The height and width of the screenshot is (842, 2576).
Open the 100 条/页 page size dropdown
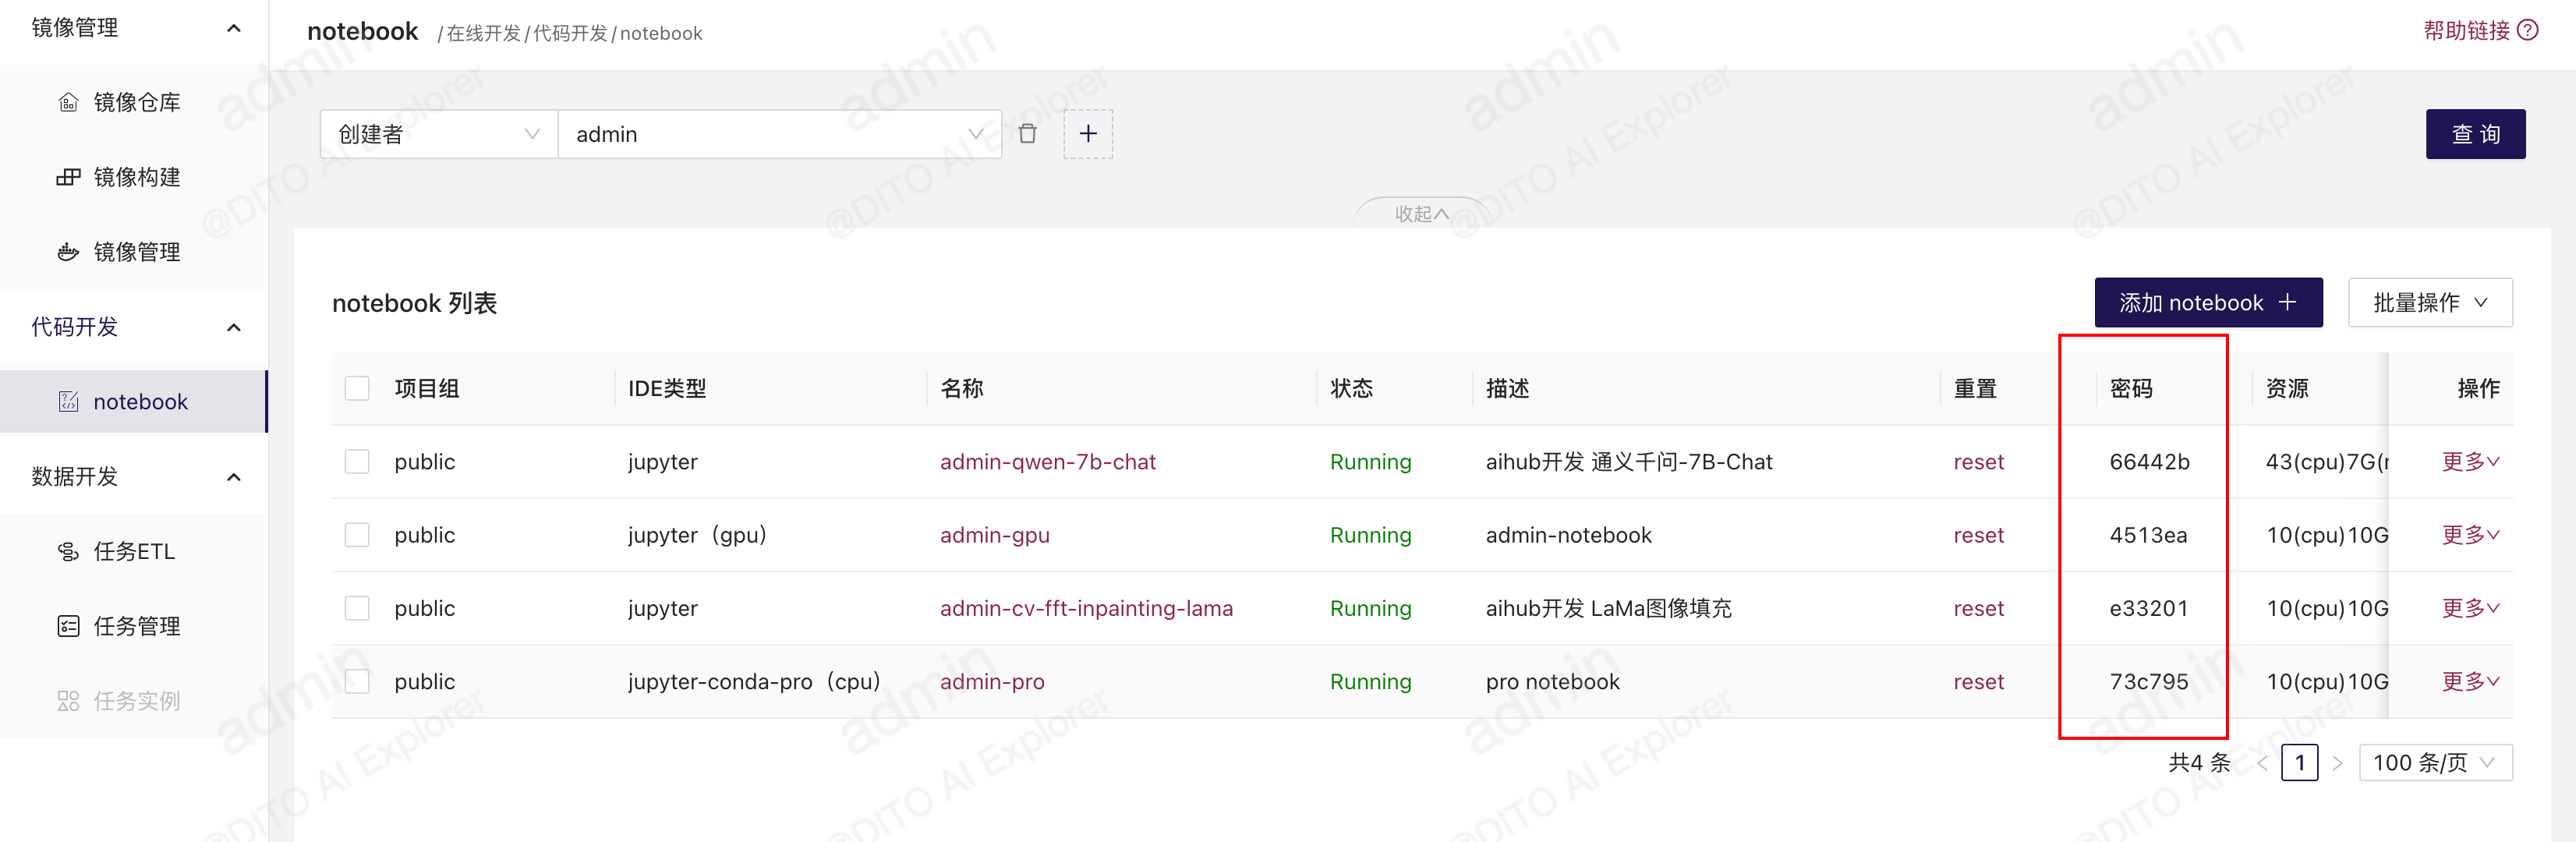pyautogui.click(x=2435, y=763)
